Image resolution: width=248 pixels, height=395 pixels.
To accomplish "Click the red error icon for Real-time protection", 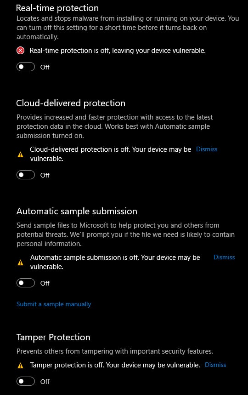I will pos(20,51).
